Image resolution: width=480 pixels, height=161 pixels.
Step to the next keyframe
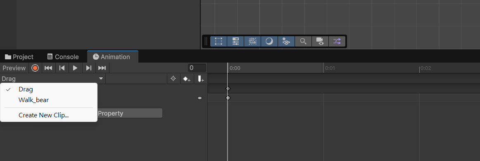(x=89, y=68)
